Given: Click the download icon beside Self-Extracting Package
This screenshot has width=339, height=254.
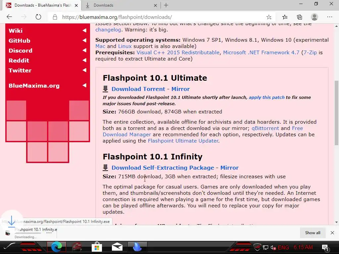Looking at the screenshot, I should 105,168.
